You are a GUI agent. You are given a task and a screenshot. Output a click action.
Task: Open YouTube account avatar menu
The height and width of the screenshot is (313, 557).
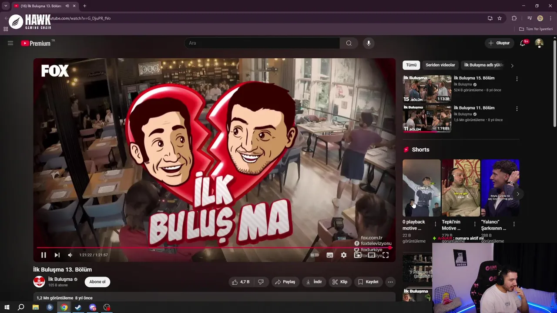click(539, 43)
